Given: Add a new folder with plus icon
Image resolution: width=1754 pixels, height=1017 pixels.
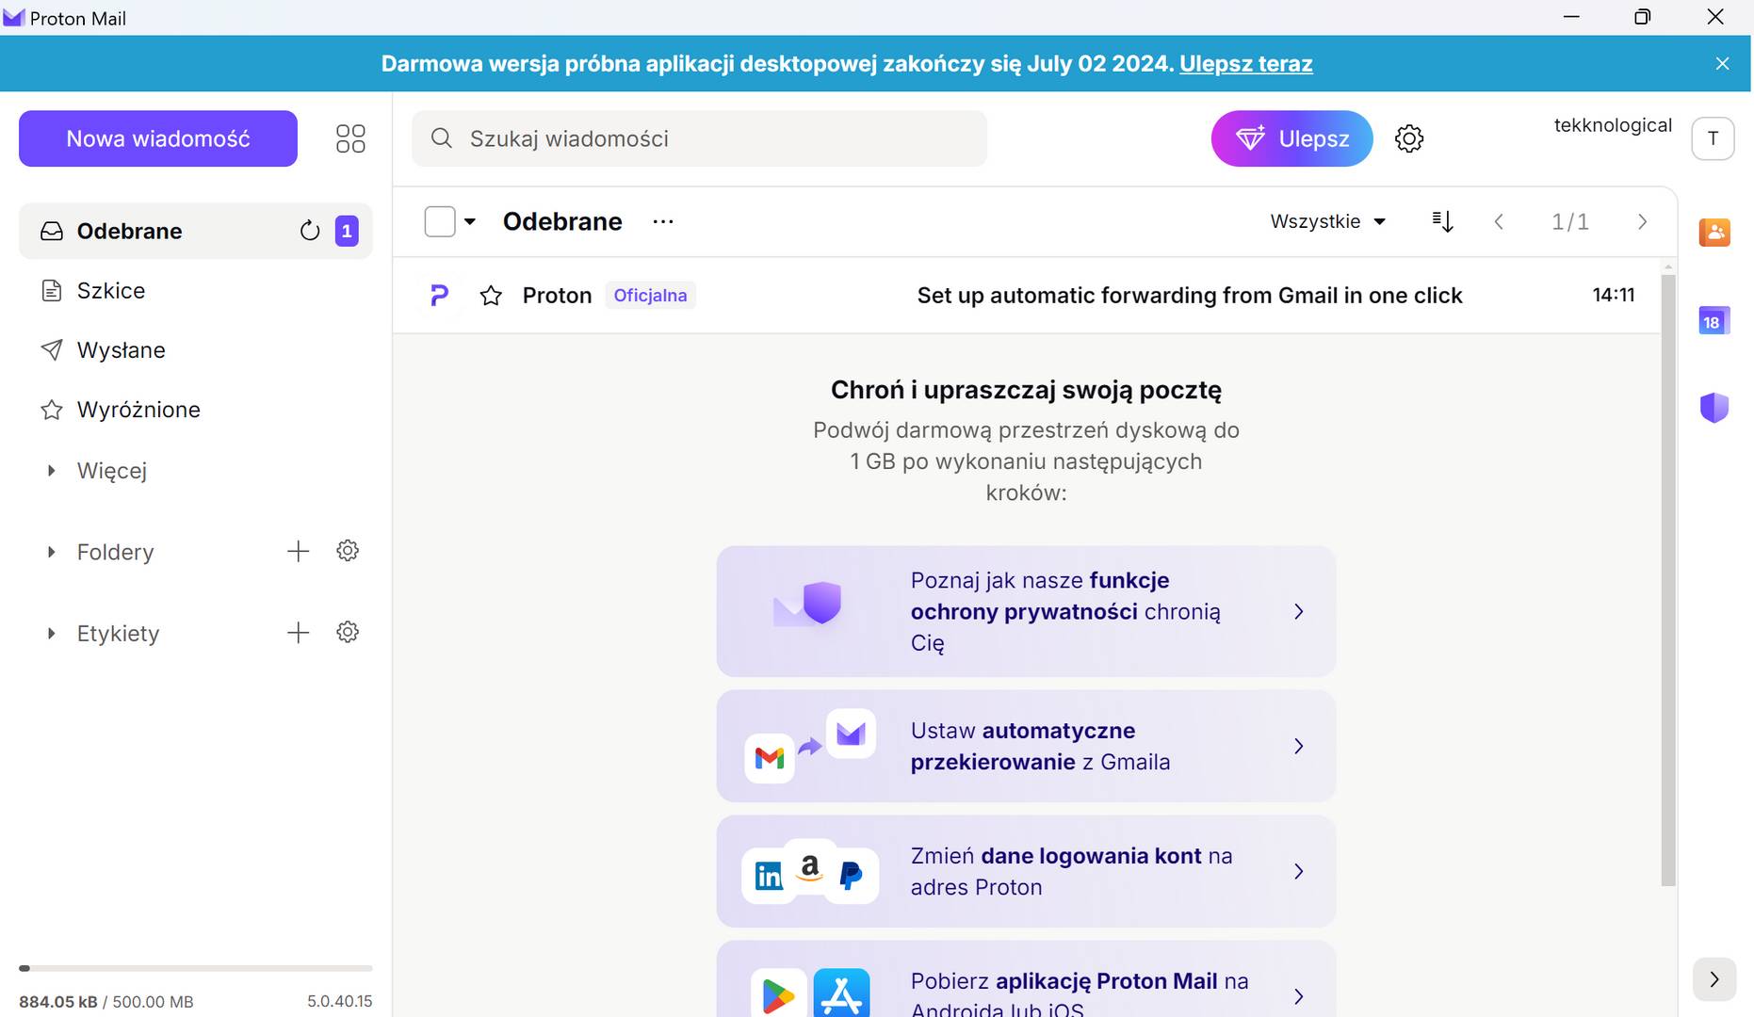Looking at the screenshot, I should (x=298, y=551).
